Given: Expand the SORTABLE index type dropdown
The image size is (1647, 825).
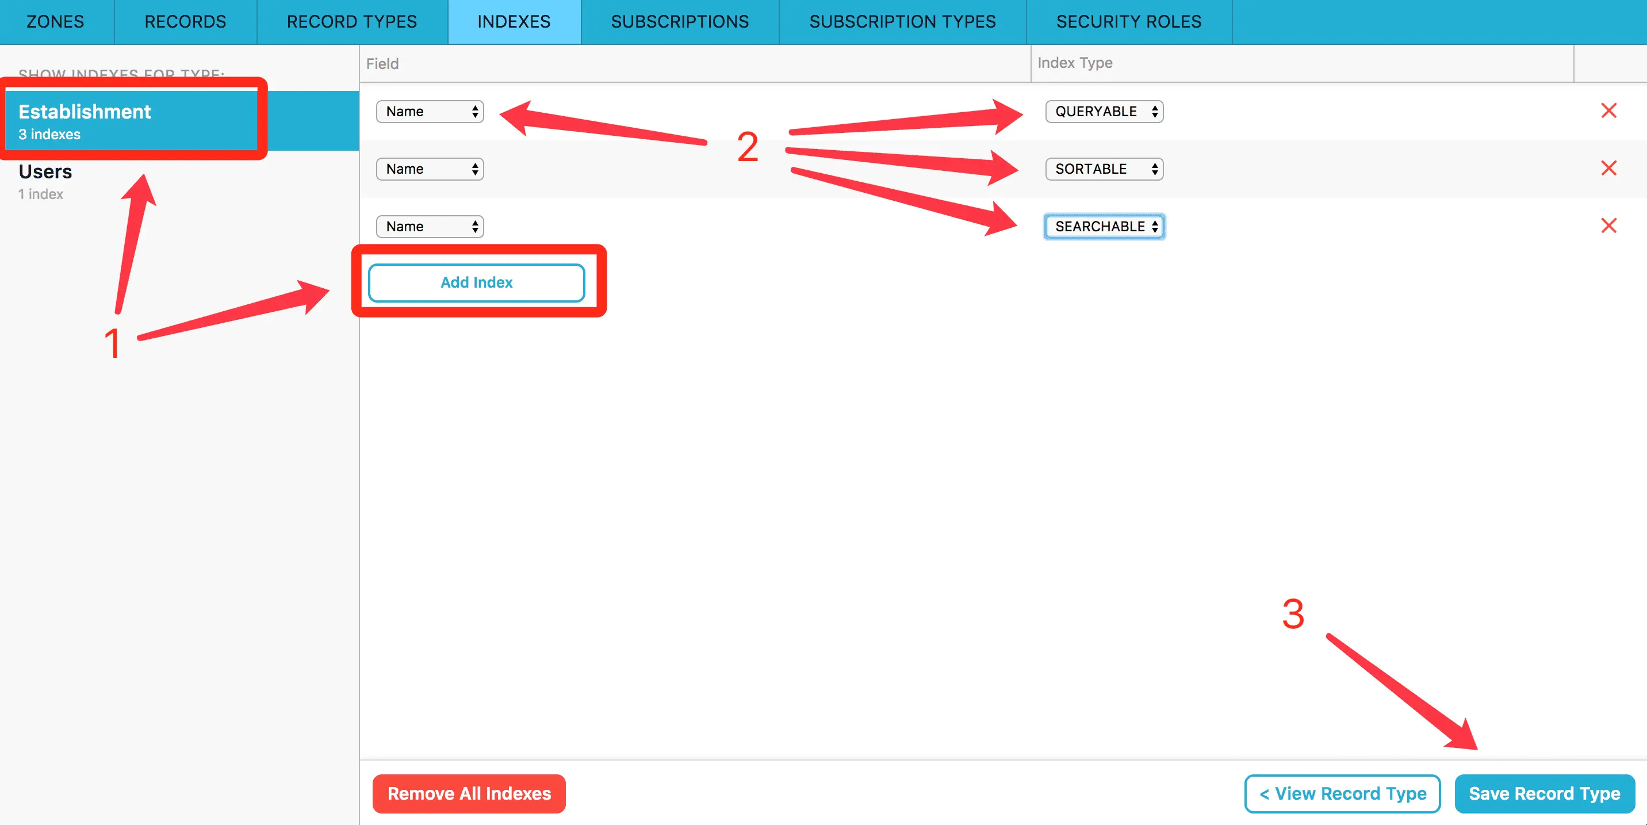Looking at the screenshot, I should click(1104, 169).
